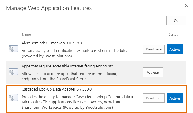Select the Cascaded Lookup Data Adapter 5.7.530.0 title

pos(57,89)
